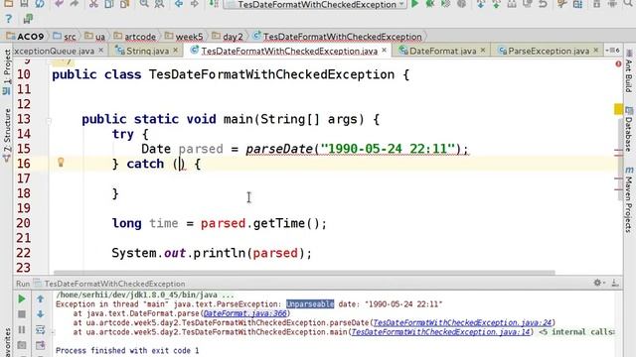Open TesDateFormatWithCheckedException.java:24 link
The height and width of the screenshot is (357, 636).
coord(462,322)
